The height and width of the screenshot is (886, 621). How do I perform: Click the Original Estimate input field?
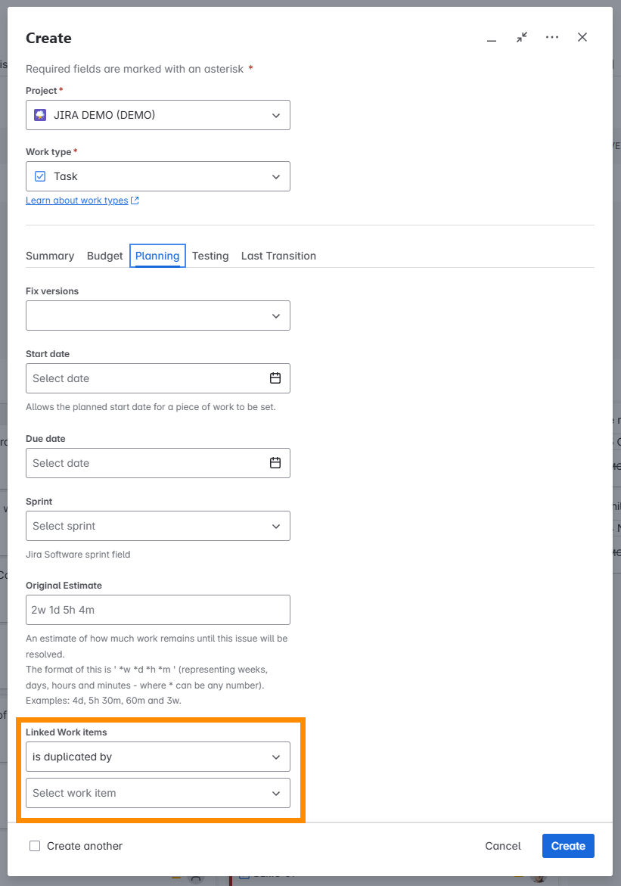click(157, 610)
